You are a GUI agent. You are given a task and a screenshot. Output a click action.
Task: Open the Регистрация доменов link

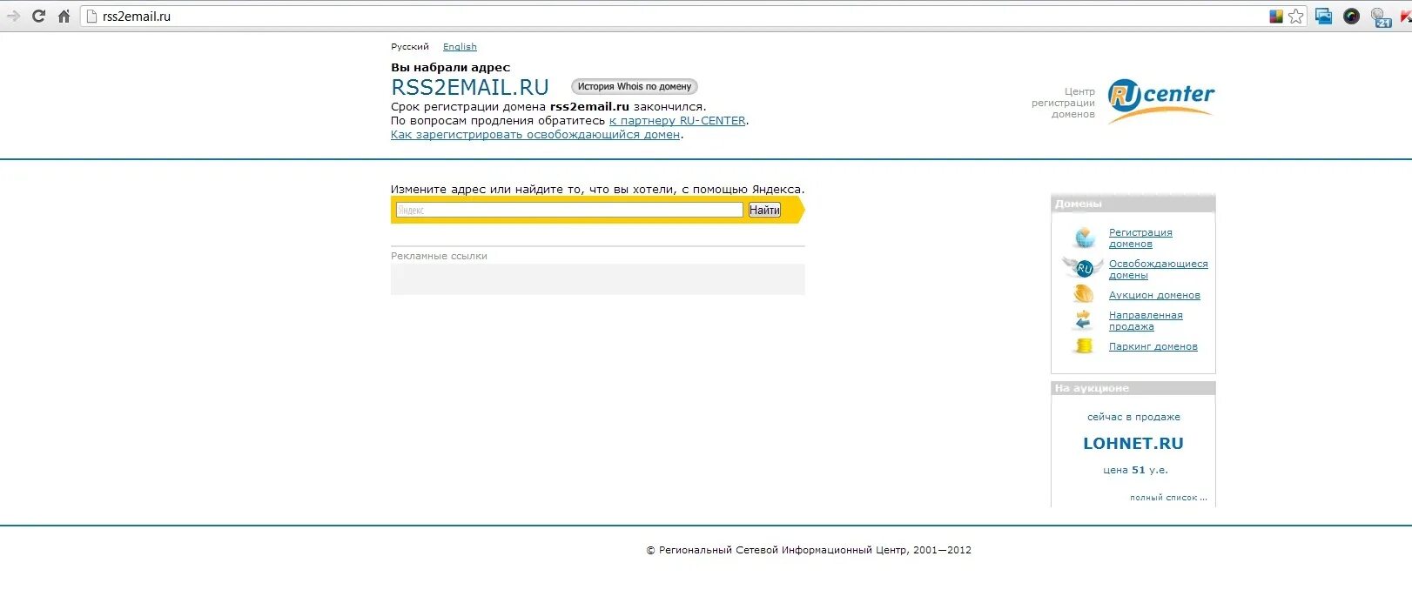[x=1140, y=238]
